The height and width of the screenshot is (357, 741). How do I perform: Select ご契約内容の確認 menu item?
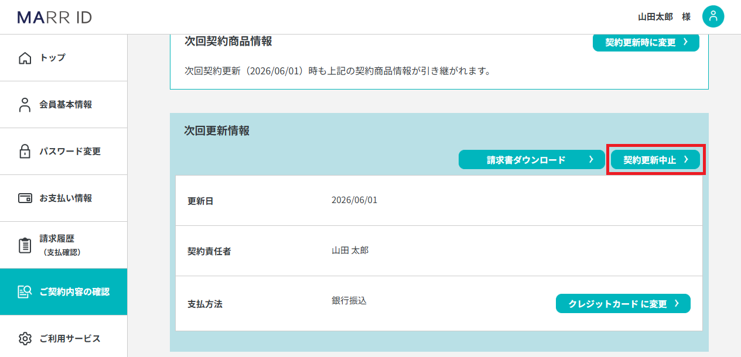63,292
